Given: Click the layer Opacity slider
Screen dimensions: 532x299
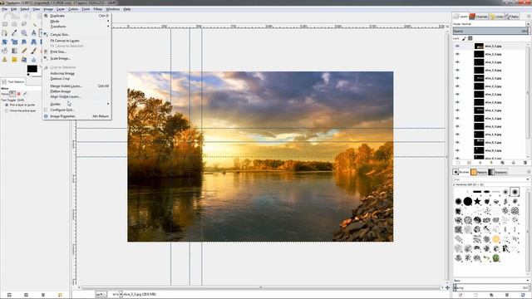Looking at the screenshot, I should point(491,31).
